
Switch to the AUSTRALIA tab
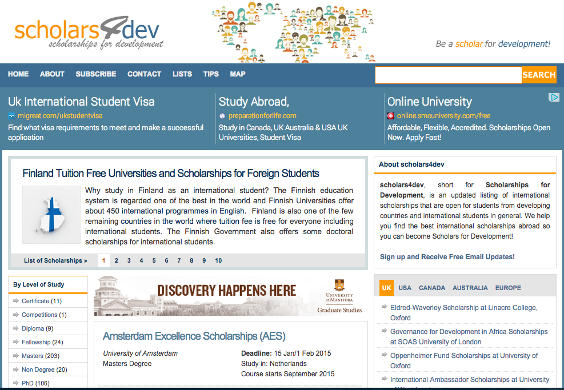(x=470, y=288)
